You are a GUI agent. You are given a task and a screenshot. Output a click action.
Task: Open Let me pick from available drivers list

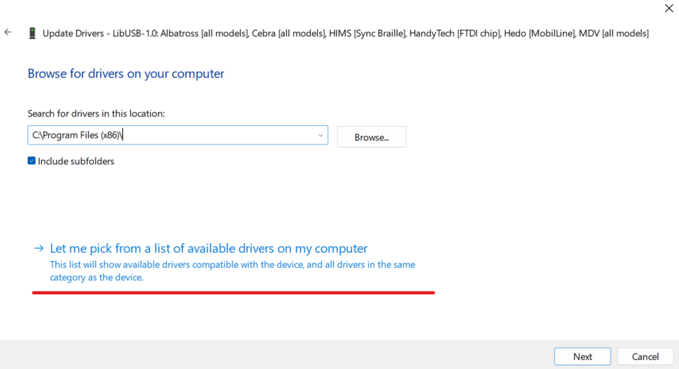pyautogui.click(x=209, y=249)
